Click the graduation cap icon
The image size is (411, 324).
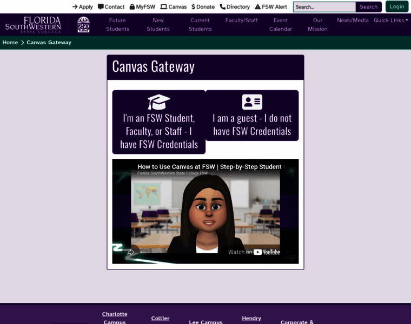(158, 102)
